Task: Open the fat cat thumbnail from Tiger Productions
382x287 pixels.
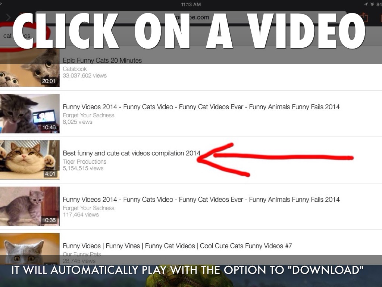Action: tap(29, 160)
